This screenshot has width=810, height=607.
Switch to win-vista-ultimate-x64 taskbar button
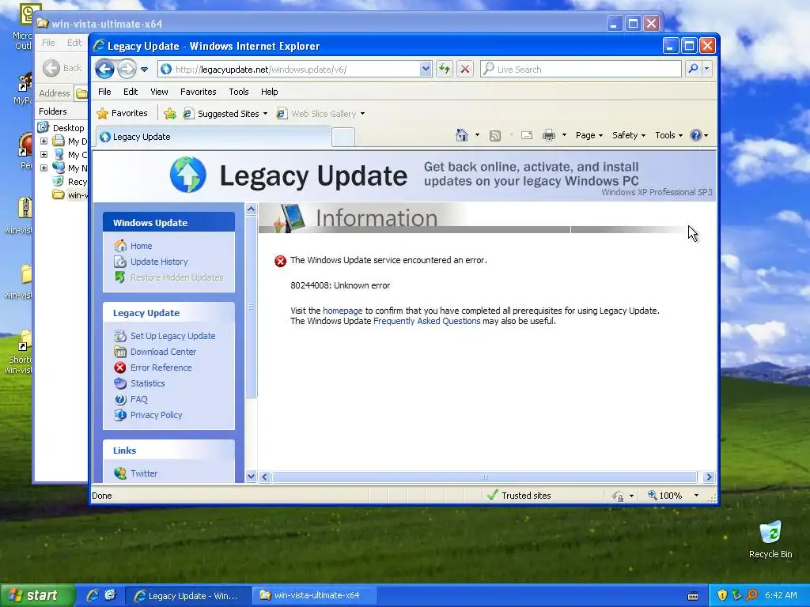(x=316, y=595)
